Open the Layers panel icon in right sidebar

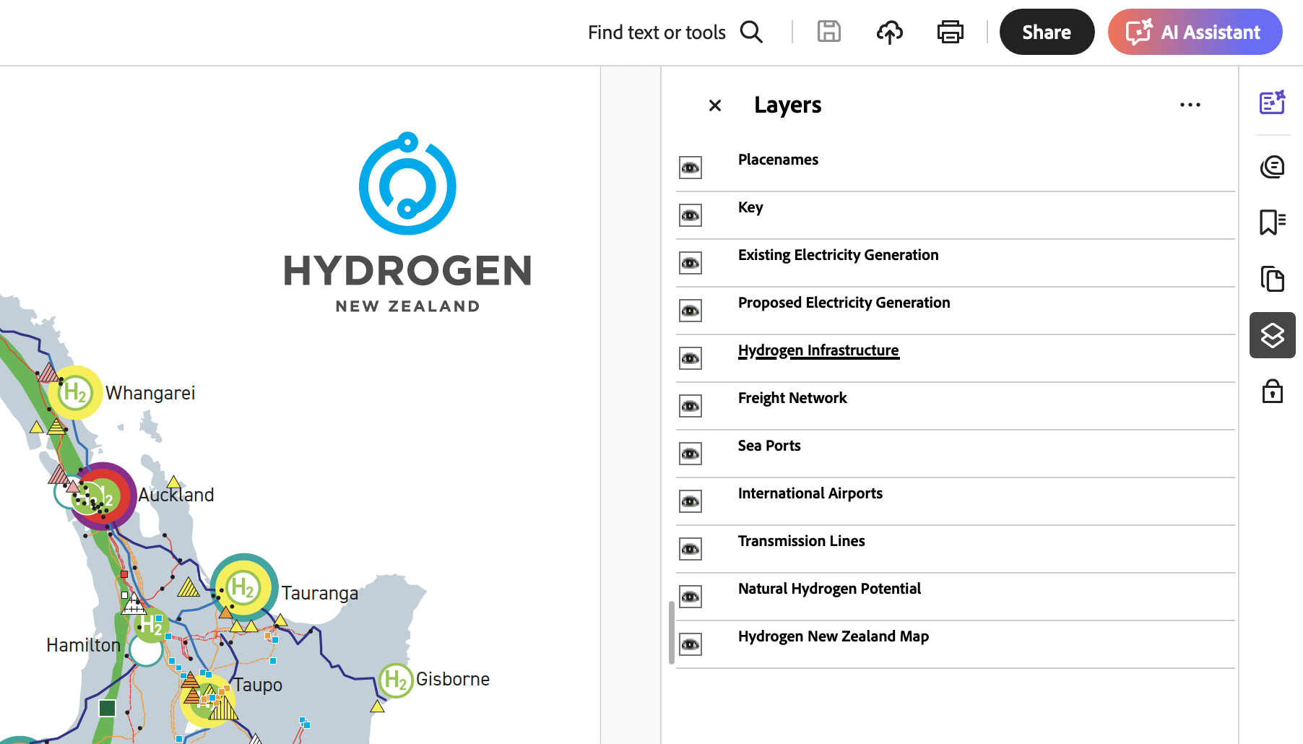(1272, 335)
